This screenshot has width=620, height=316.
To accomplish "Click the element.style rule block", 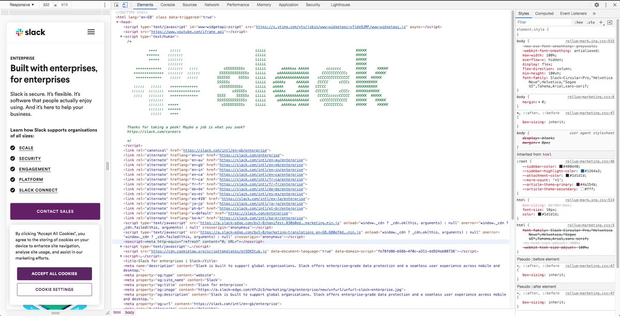I will (566, 32).
